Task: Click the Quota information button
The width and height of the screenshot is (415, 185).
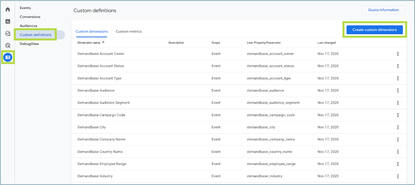Action: pyautogui.click(x=383, y=10)
